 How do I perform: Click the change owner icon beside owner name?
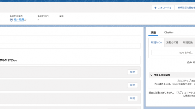point(25,20)
